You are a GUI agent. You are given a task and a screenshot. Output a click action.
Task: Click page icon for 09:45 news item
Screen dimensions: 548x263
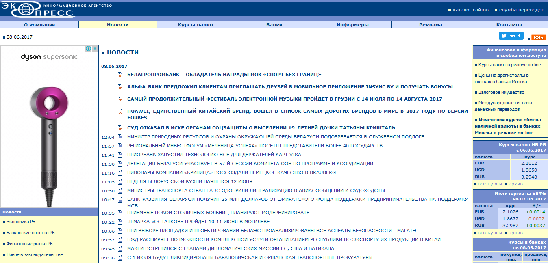[x=120, y=249]
